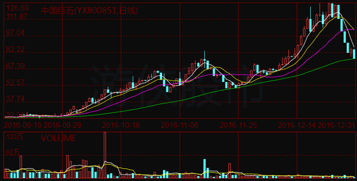
Task: Click the 52.57 price axis label
Action: [x=15, y=82]
